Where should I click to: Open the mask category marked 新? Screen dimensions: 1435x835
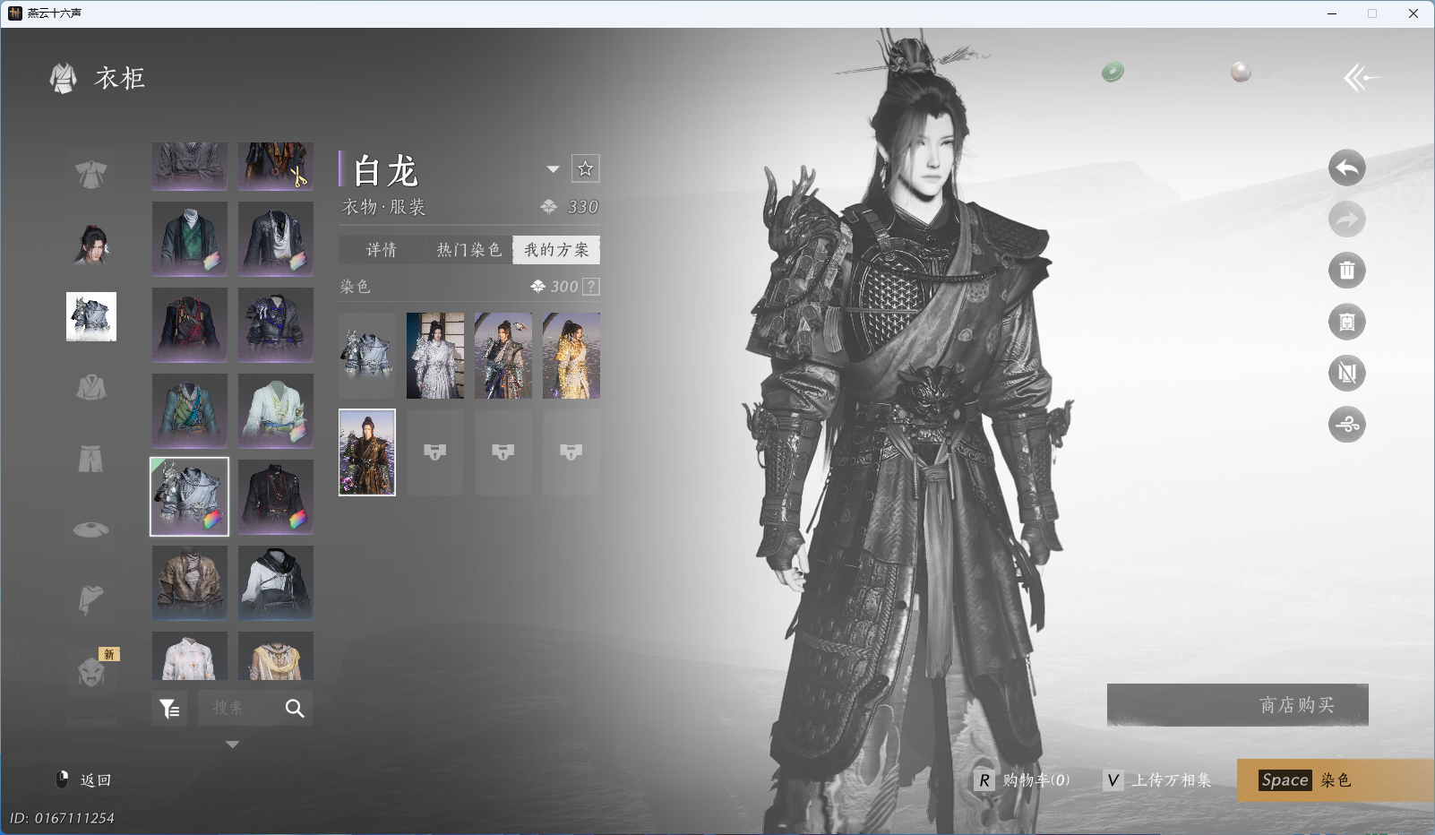[91, 671]
